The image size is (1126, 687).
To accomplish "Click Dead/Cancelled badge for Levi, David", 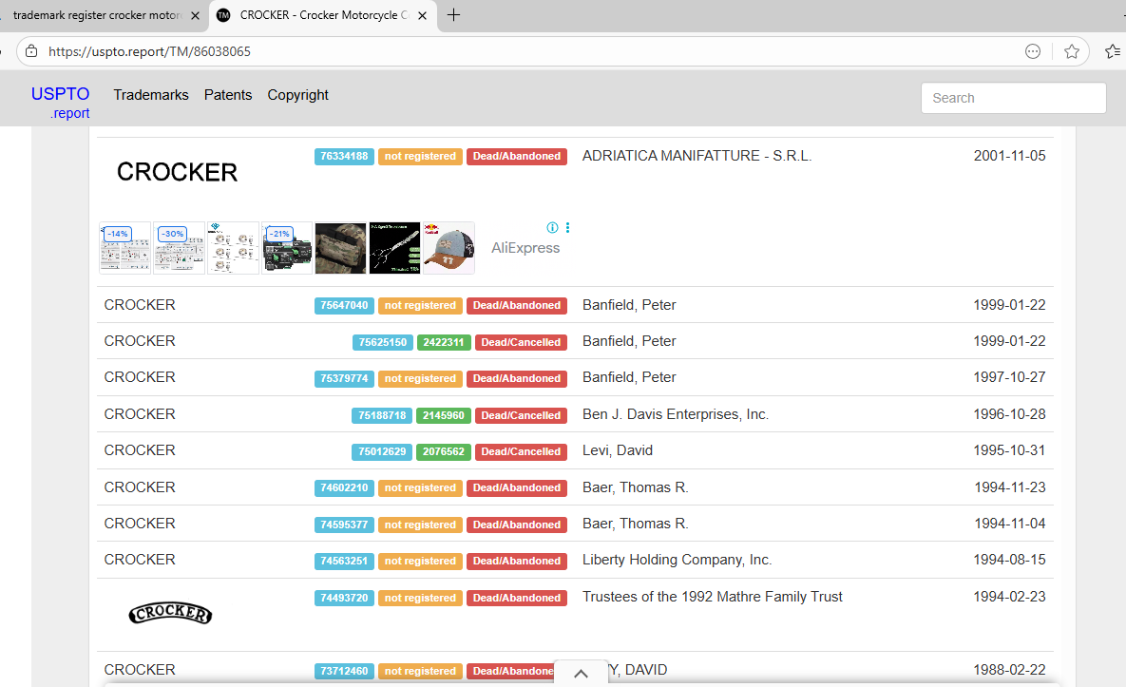I will [521, 452].
